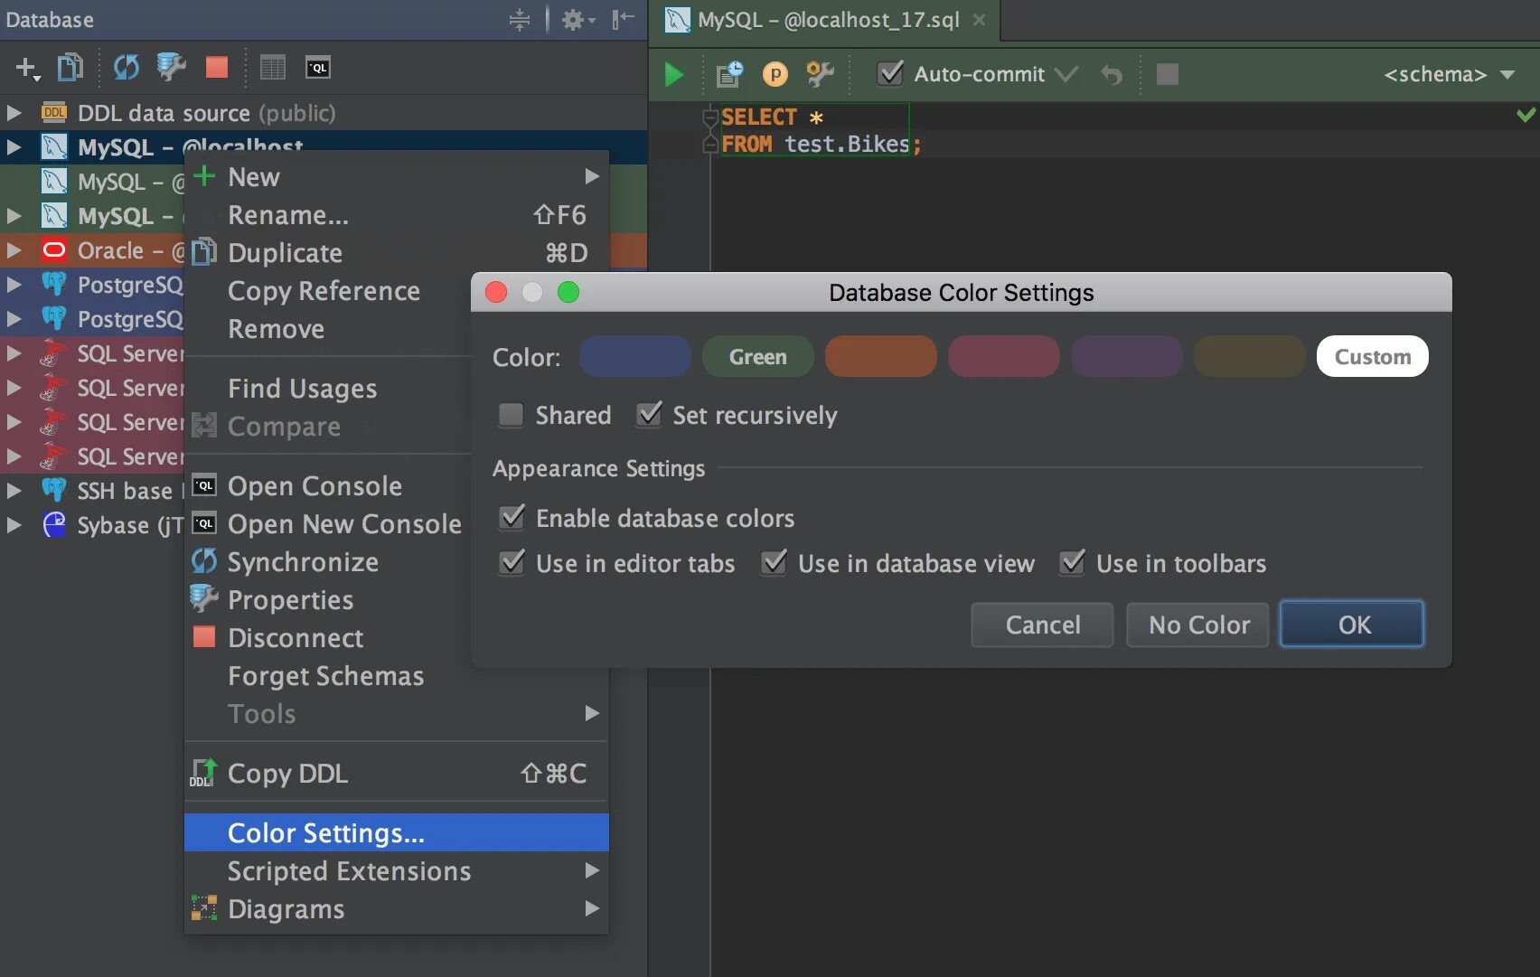The width and height of the screenshot is (1540, 977).
Task: Click the add data source plus icon
Action: 26,68
